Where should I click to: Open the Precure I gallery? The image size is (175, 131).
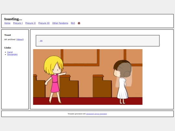click(18, 23)
